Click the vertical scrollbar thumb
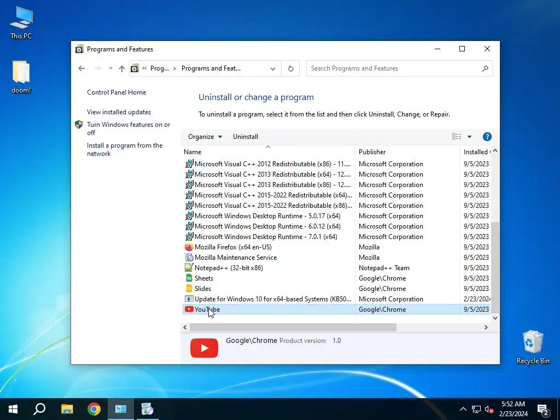This screenshot has width=560, height=420. [x=495, y=267]
